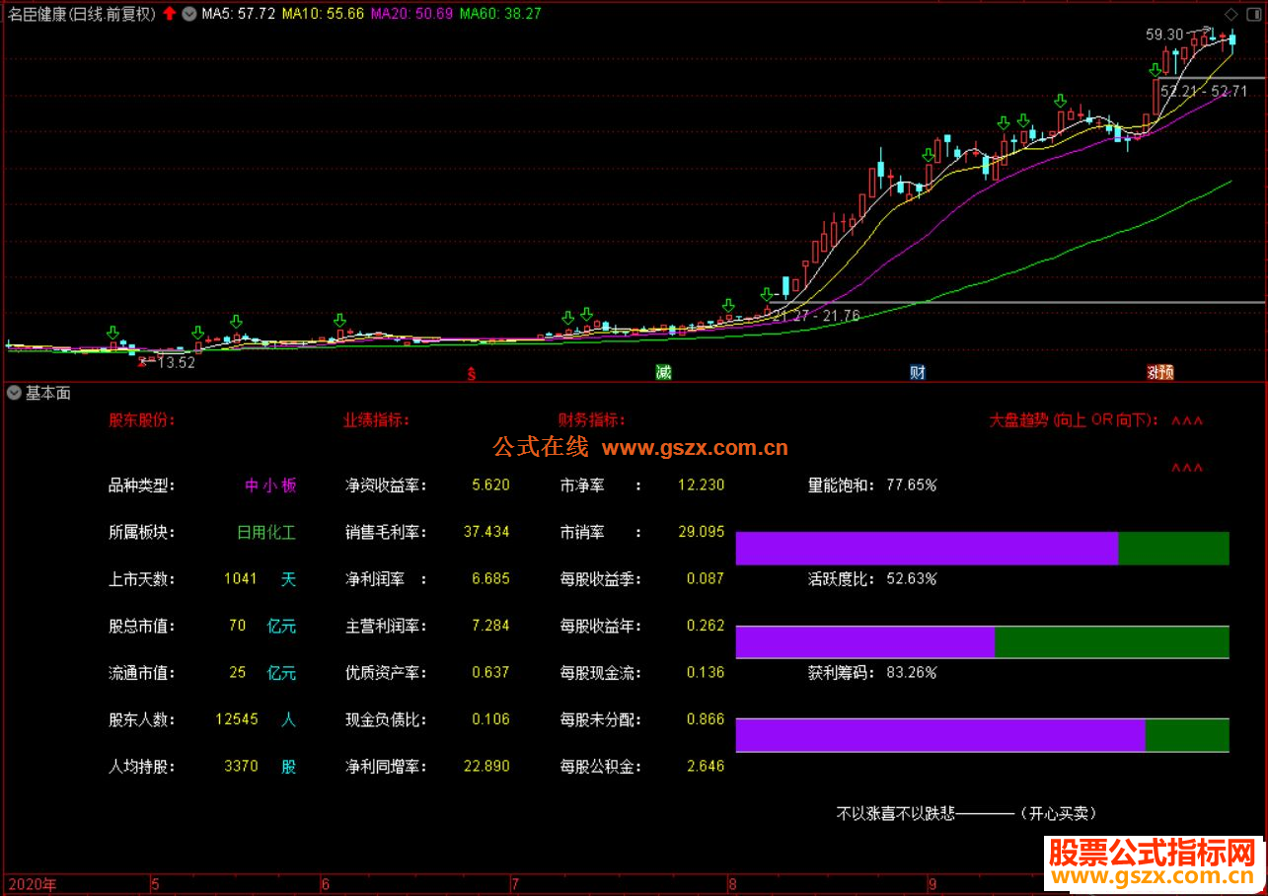This screenshot has width=1268, height=896.
Task: Click the red up-arrow beside the stock title
Action: pos(170,14)
